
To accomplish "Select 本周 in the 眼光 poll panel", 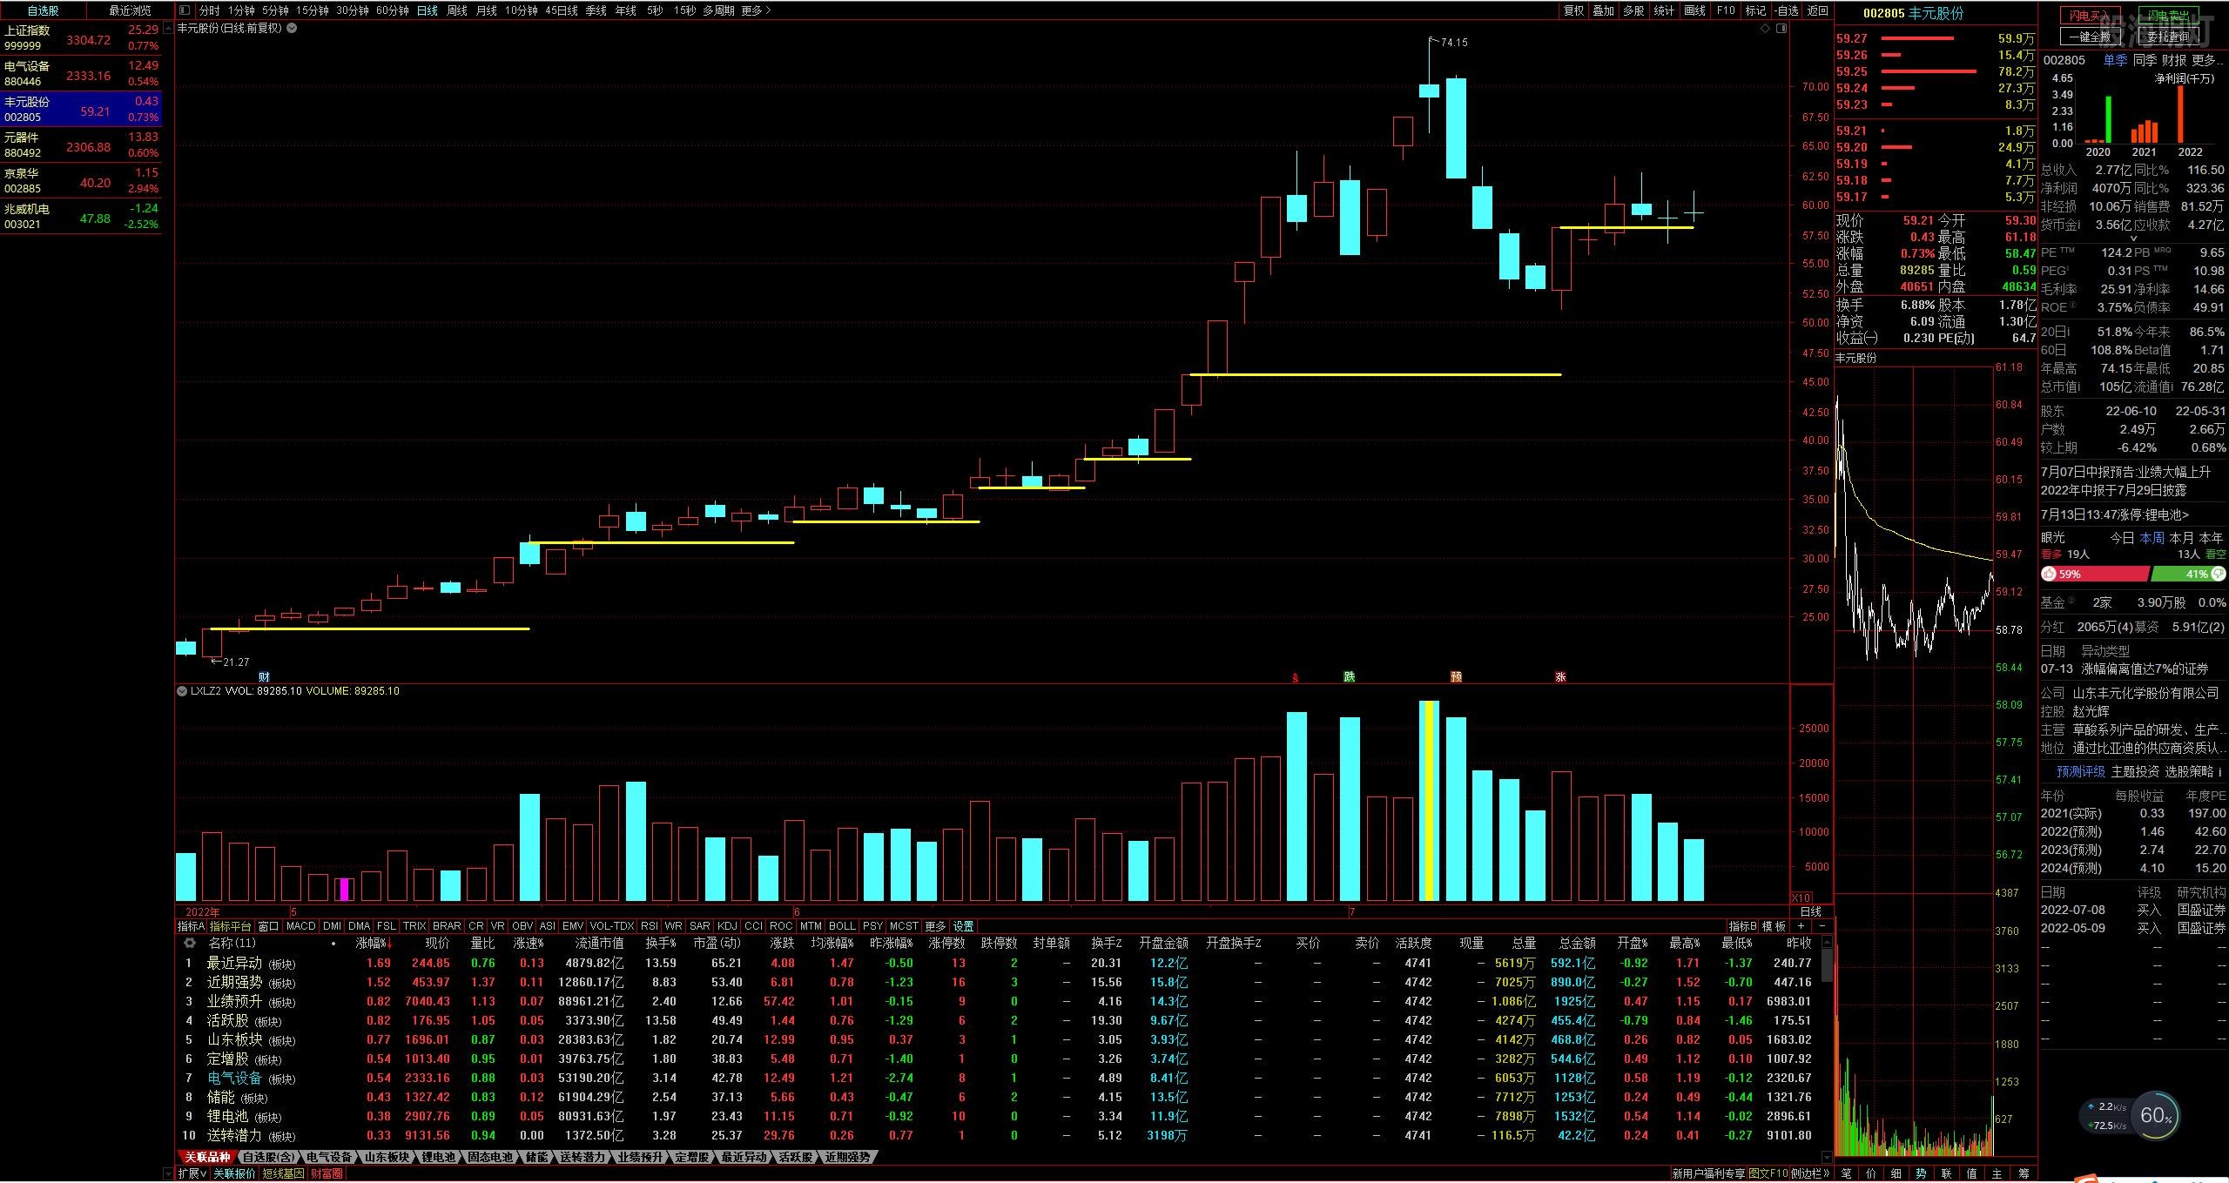I will pyautogui.click(x=2152, y=538).
